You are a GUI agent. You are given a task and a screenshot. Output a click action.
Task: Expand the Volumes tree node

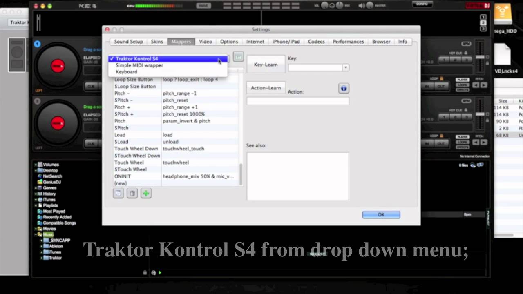point(36,165)
